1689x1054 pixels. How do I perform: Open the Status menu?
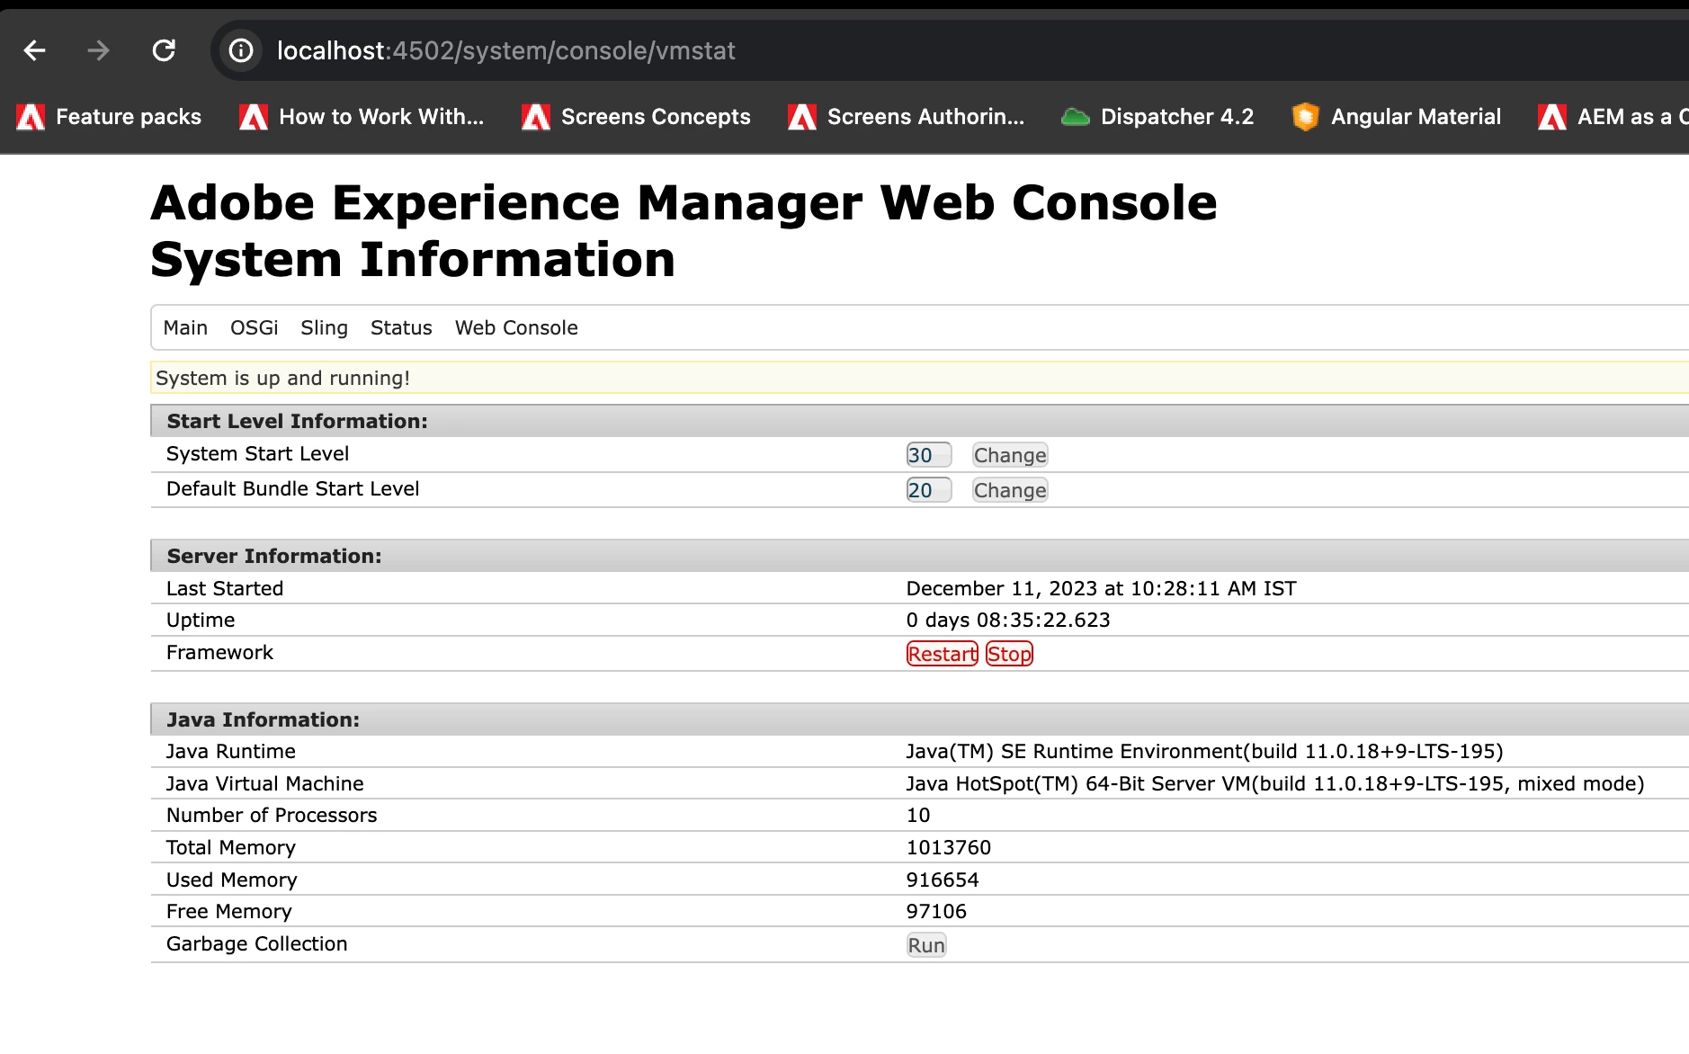click(401, 328)
